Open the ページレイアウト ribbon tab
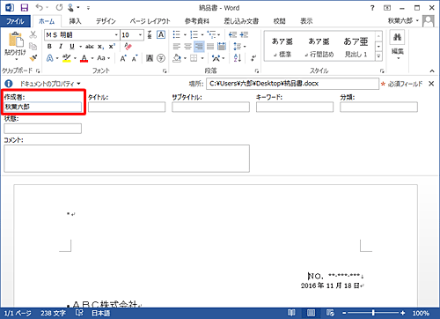The image size is (440, 319). click(150, 21)
